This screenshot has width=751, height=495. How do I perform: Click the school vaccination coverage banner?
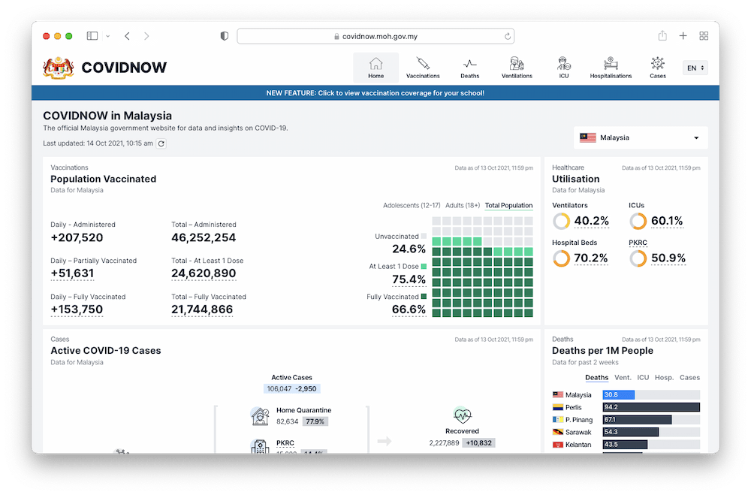click(375, 93)
